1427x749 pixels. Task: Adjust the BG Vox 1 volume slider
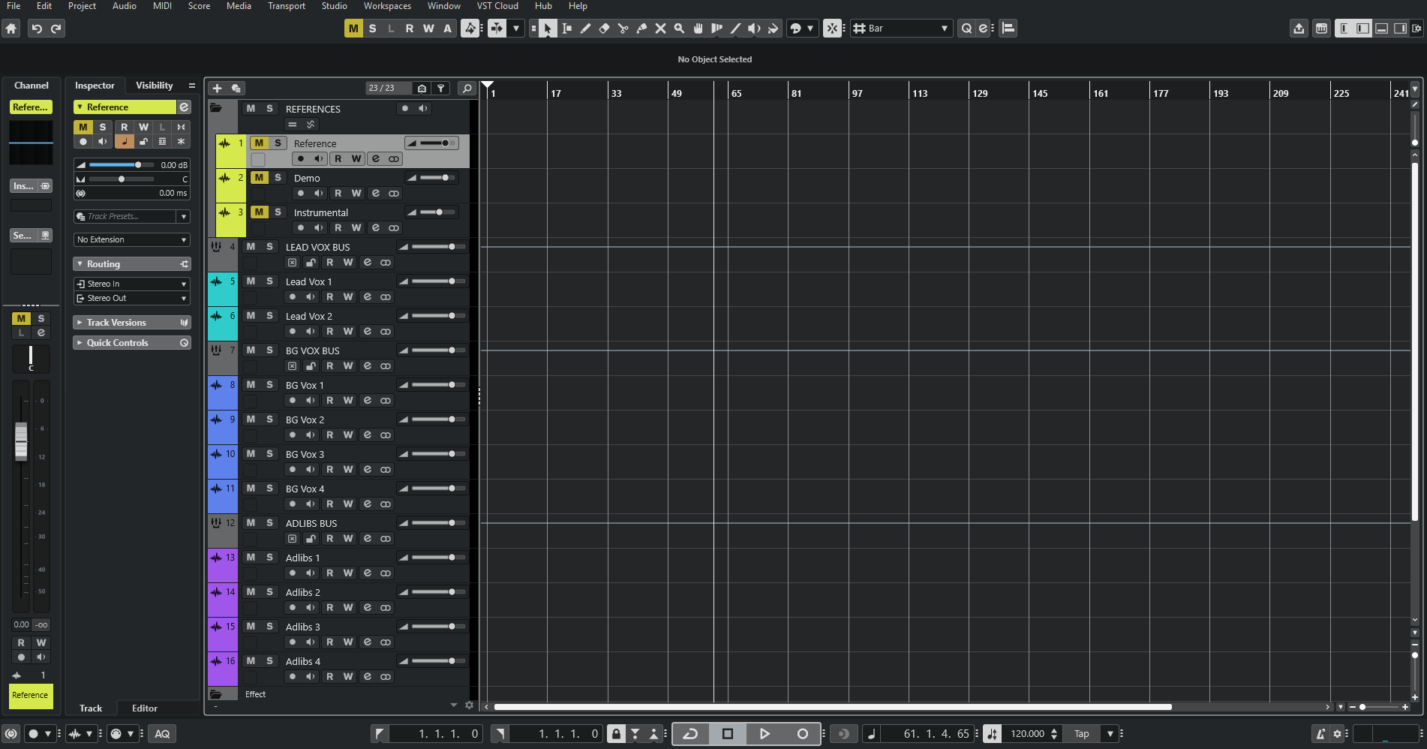click(x=433, y=384)
